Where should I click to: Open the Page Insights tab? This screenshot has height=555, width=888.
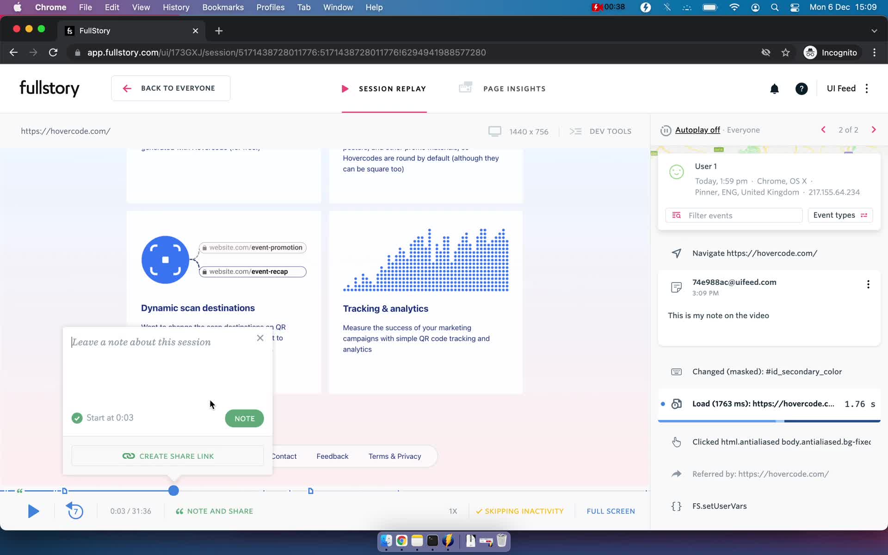(505, 88)
